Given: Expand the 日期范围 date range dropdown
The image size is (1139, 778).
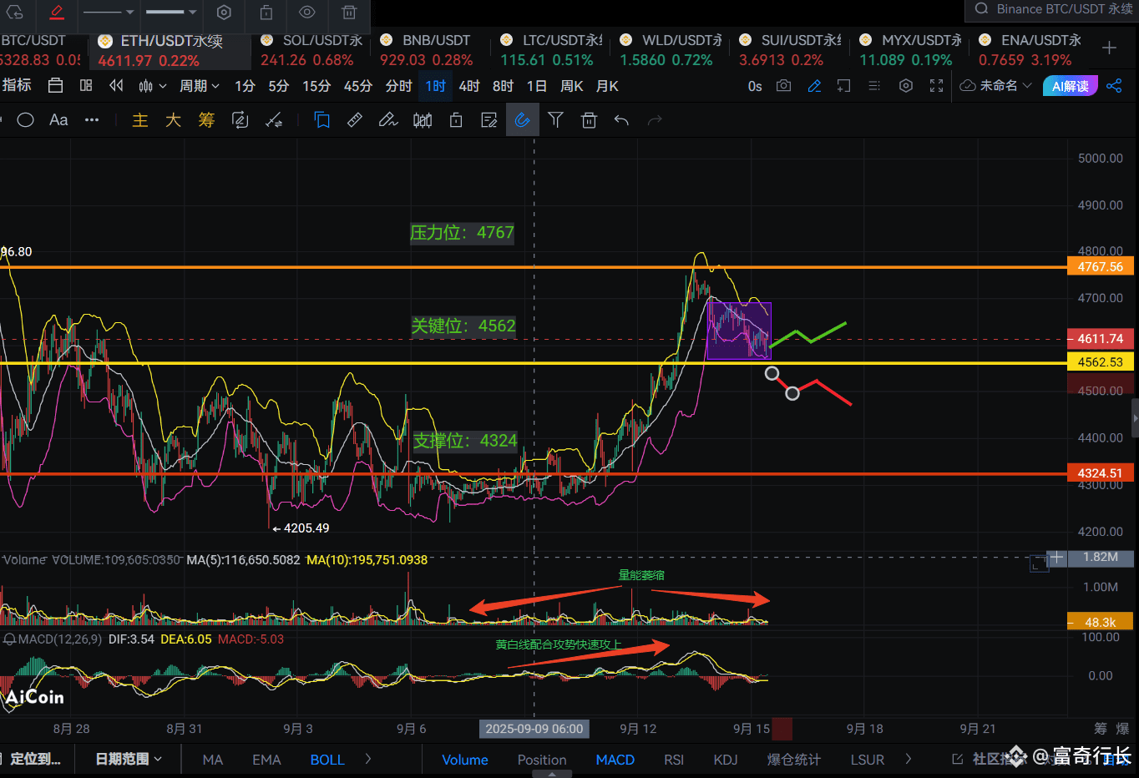Looking at the screenshot, I should point(129,759).
